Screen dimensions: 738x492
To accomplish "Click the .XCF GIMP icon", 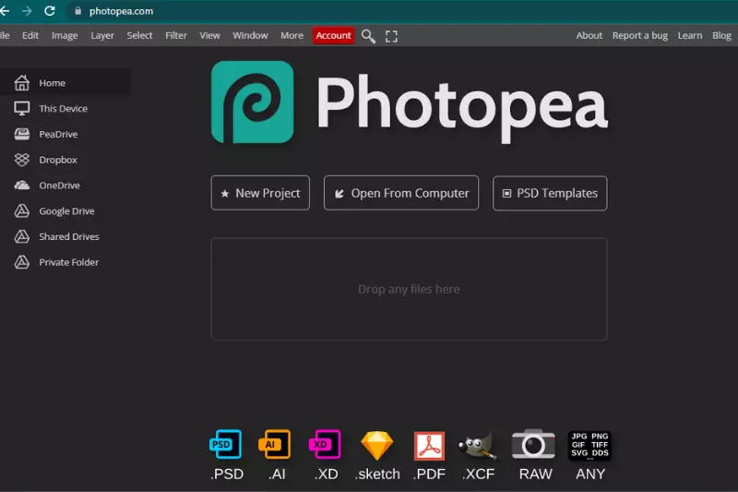I will 478,446.
